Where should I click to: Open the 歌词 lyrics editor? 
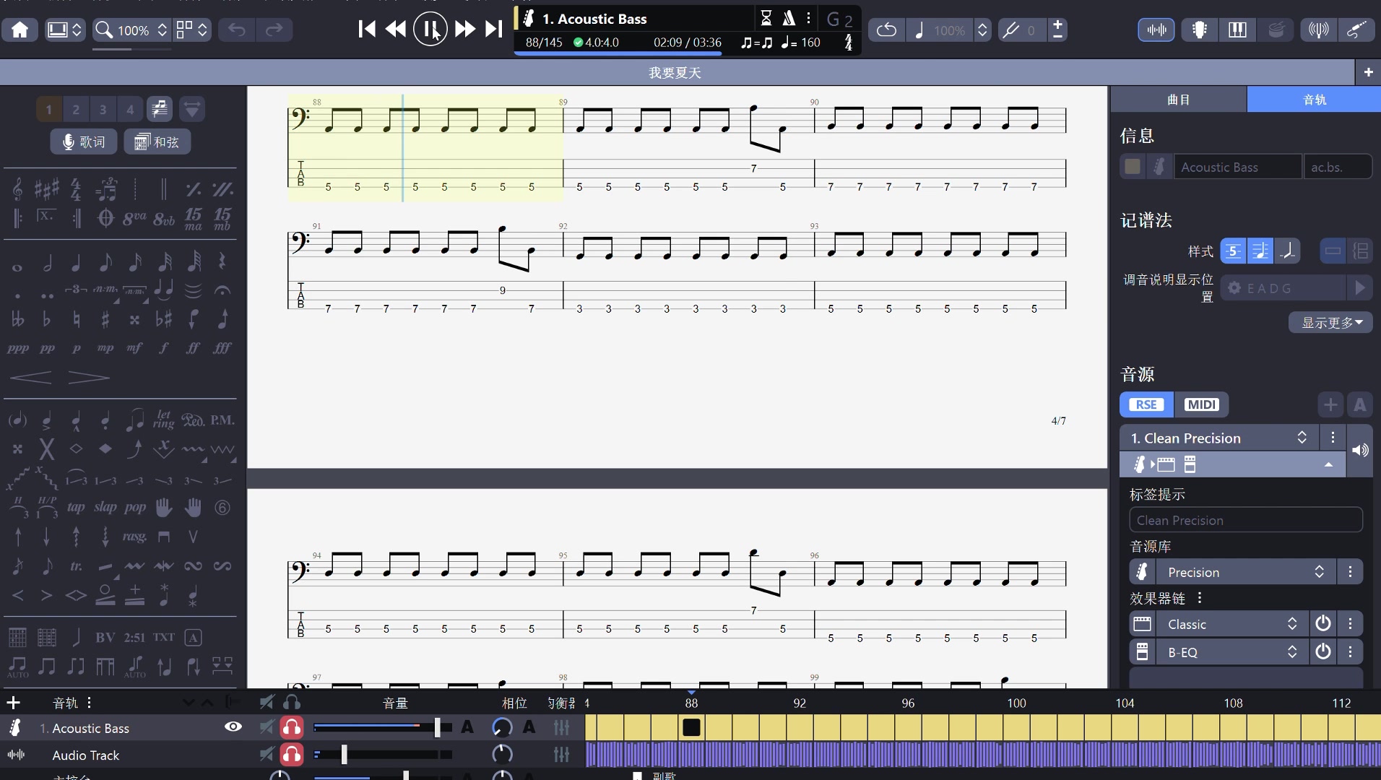pos(84,142)
